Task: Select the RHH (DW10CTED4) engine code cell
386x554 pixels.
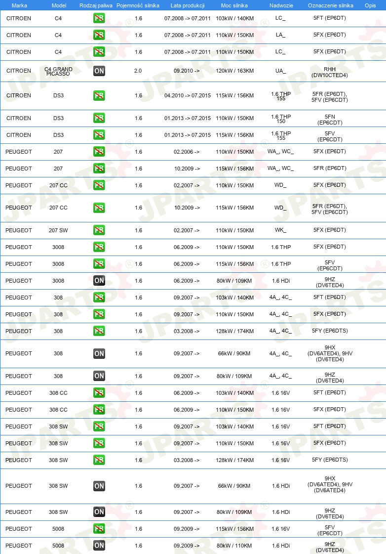Action: click(x=330, y=72)
